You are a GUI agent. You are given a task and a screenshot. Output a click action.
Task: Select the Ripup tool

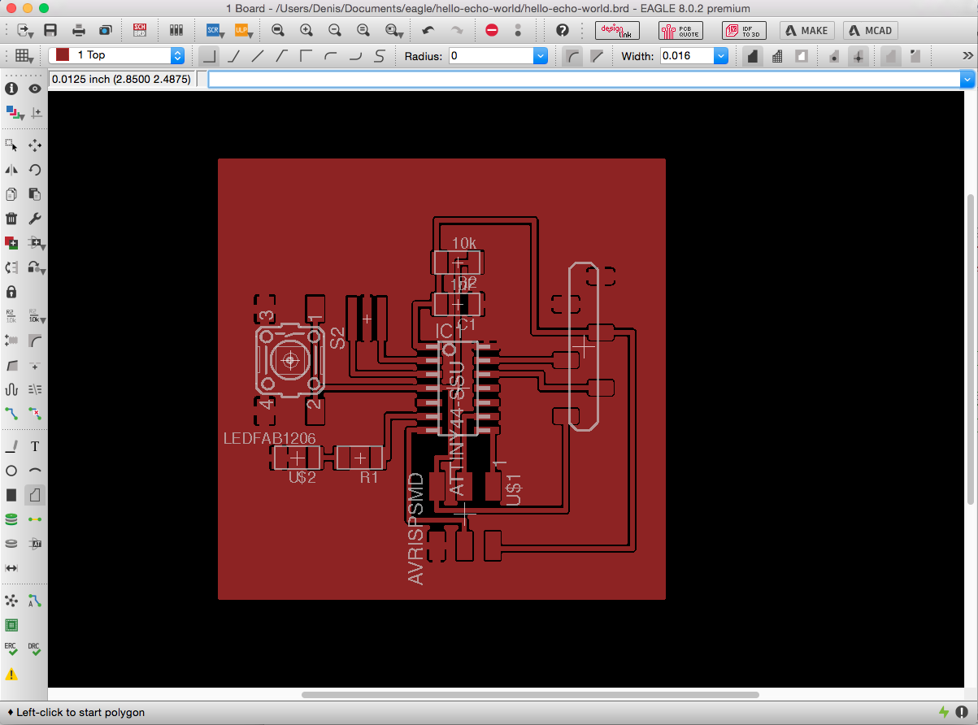35,413
